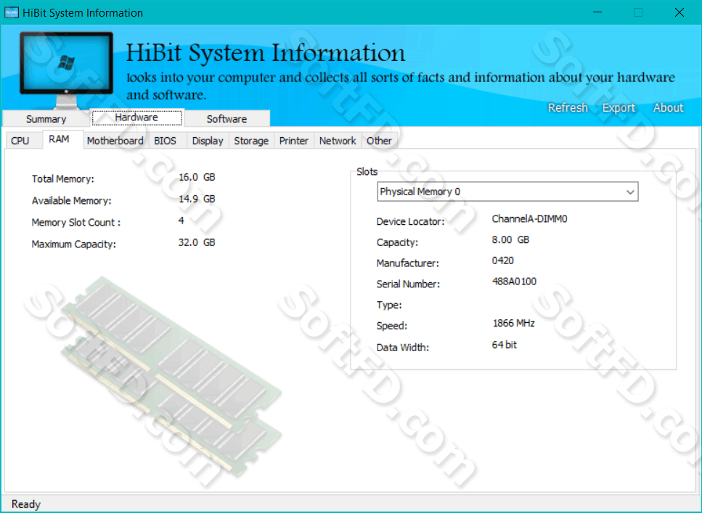Open the Network sub-tab

click(338, 141)
